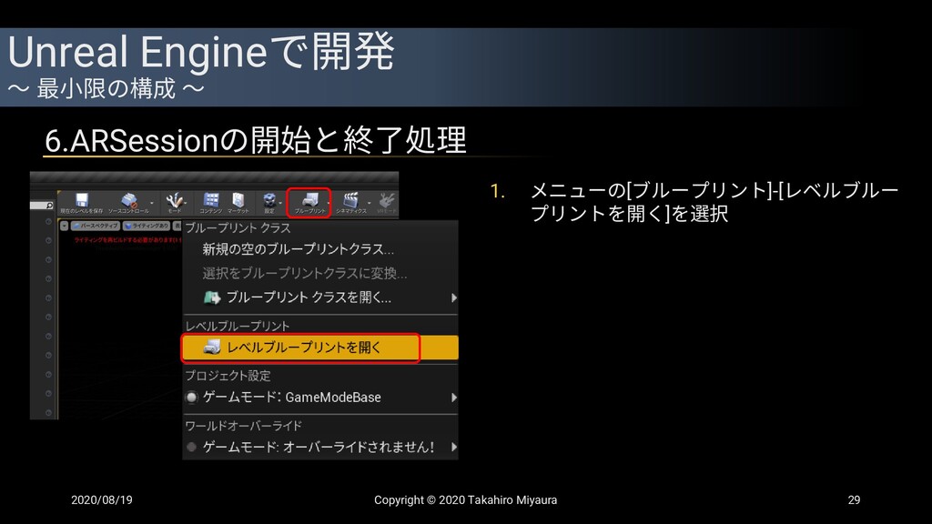Image resolution: width=932 pixels, height=524 pixels.
Task: Select ゲームモード: オーバーライドされません! entry
Action: (x=320, y=447)
